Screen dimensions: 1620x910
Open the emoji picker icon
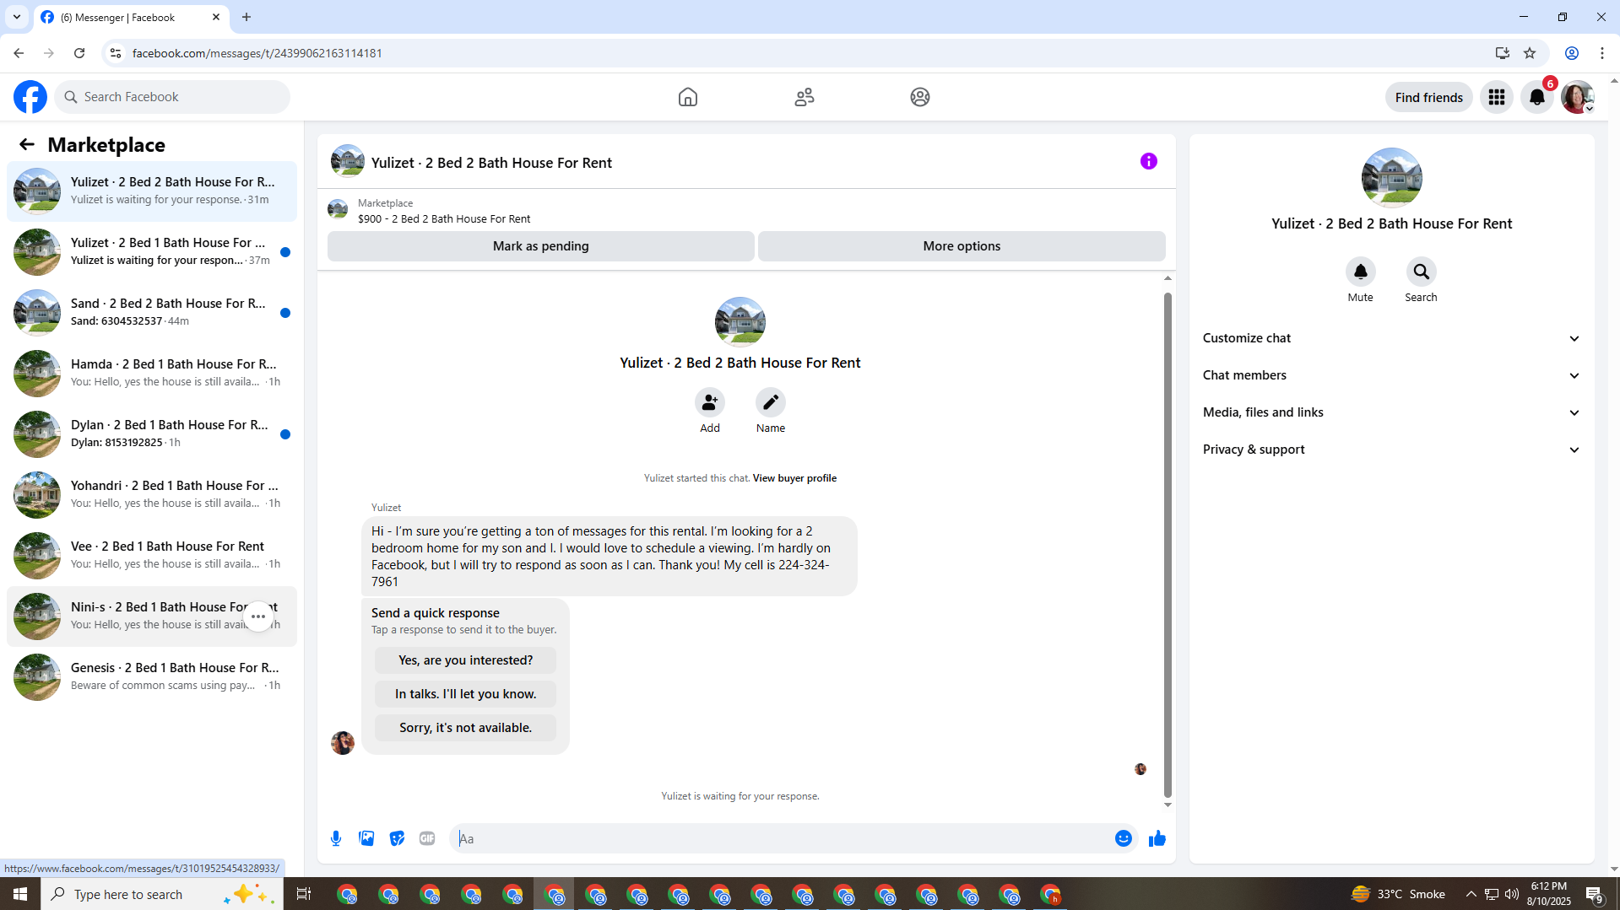click(1124, 838)
